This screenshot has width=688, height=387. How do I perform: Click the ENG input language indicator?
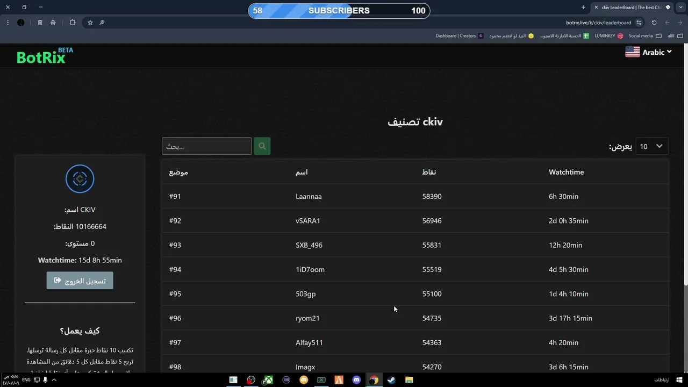(26, 380)
